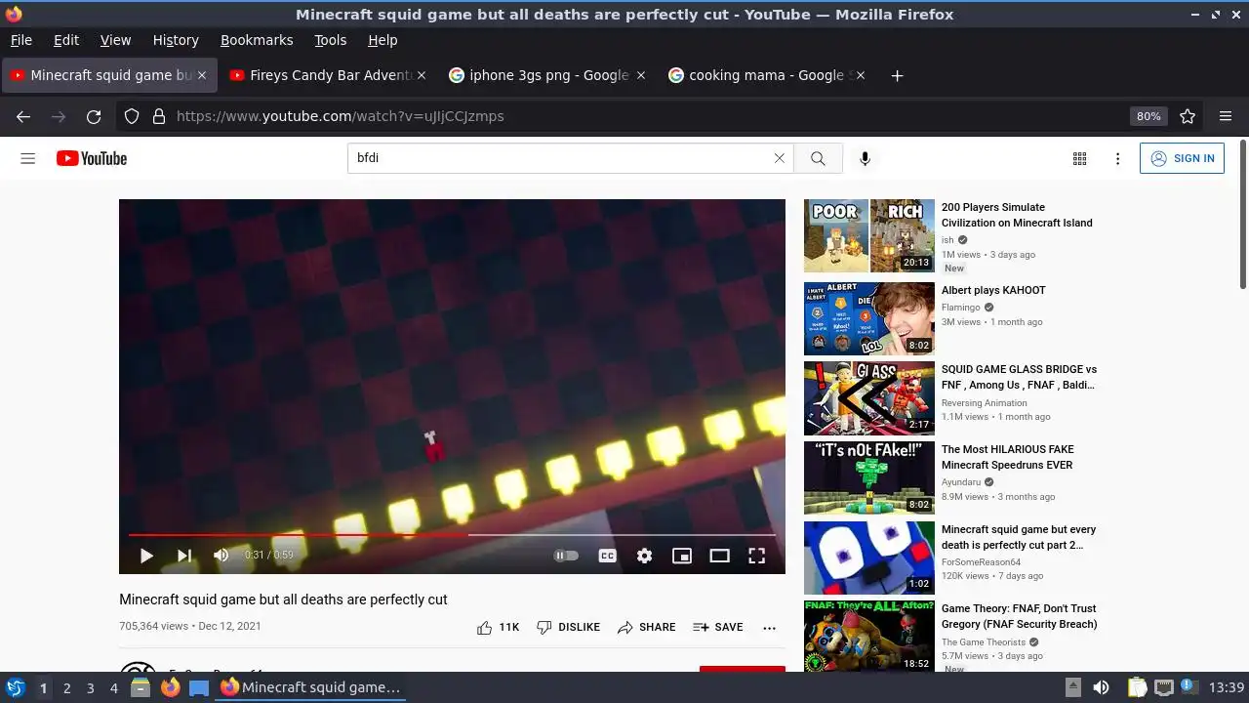The height and width of the screenshot is (703, 1249).
Task: Open YouTube settings three-dot menu
Action: pyautogui.click(x=1118, y=158)
